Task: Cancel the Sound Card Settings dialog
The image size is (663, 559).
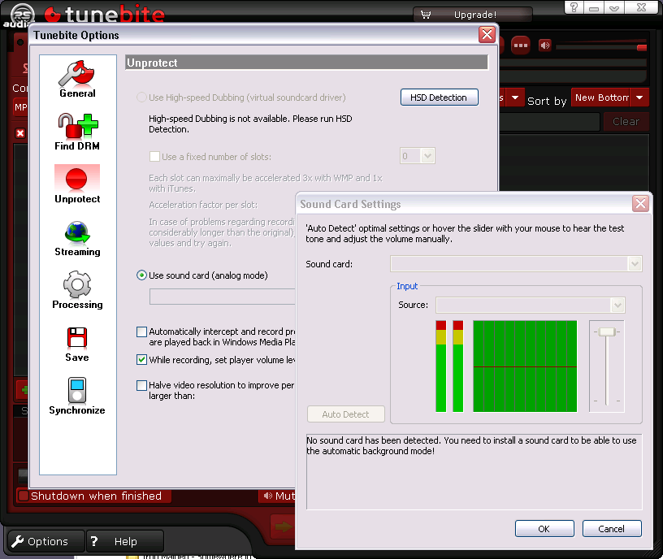Action: [612, 529]
